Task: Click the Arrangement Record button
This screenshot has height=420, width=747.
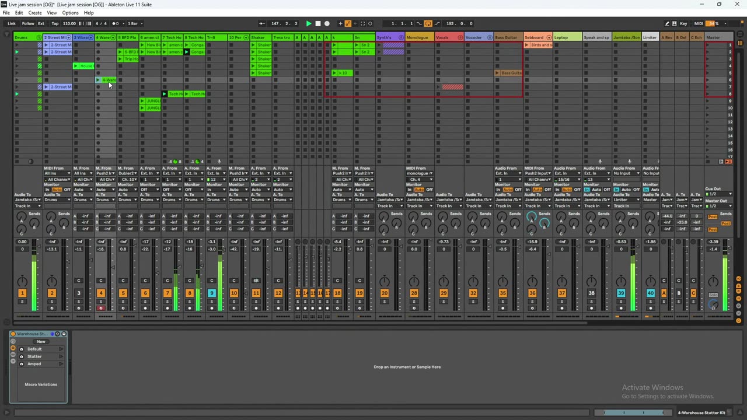Action: point(327,23)
